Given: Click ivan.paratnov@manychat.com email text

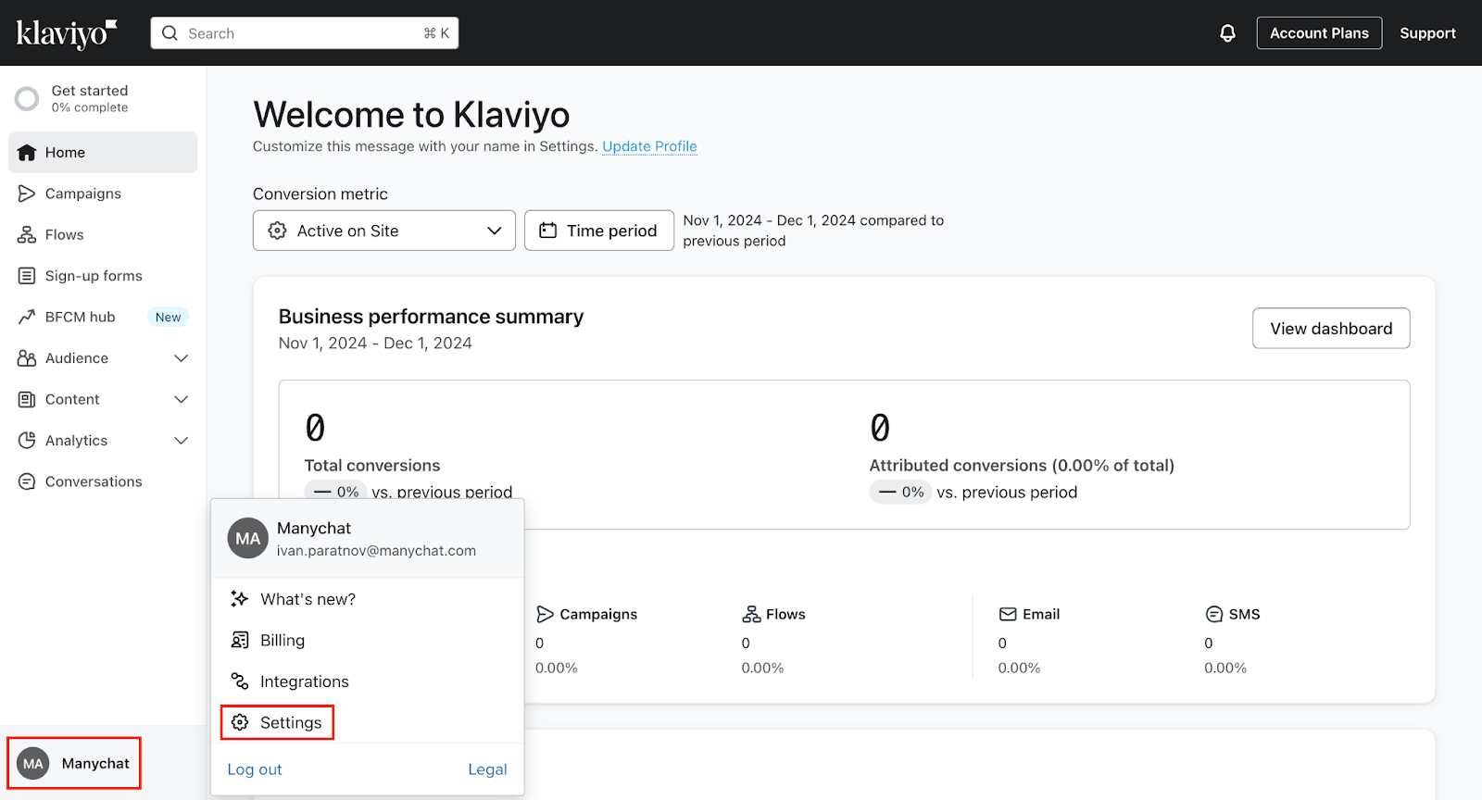Looking at the screenshot, I should (x=376, y=551).
